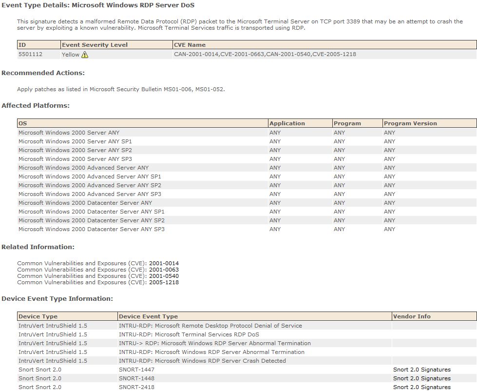This screenshot has height=391, width=477.
Task: Click event INTRU-> RDP Server Abnormal Termination
Action: coord(215,343)
